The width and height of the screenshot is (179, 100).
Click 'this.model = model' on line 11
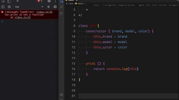[110, 42]
